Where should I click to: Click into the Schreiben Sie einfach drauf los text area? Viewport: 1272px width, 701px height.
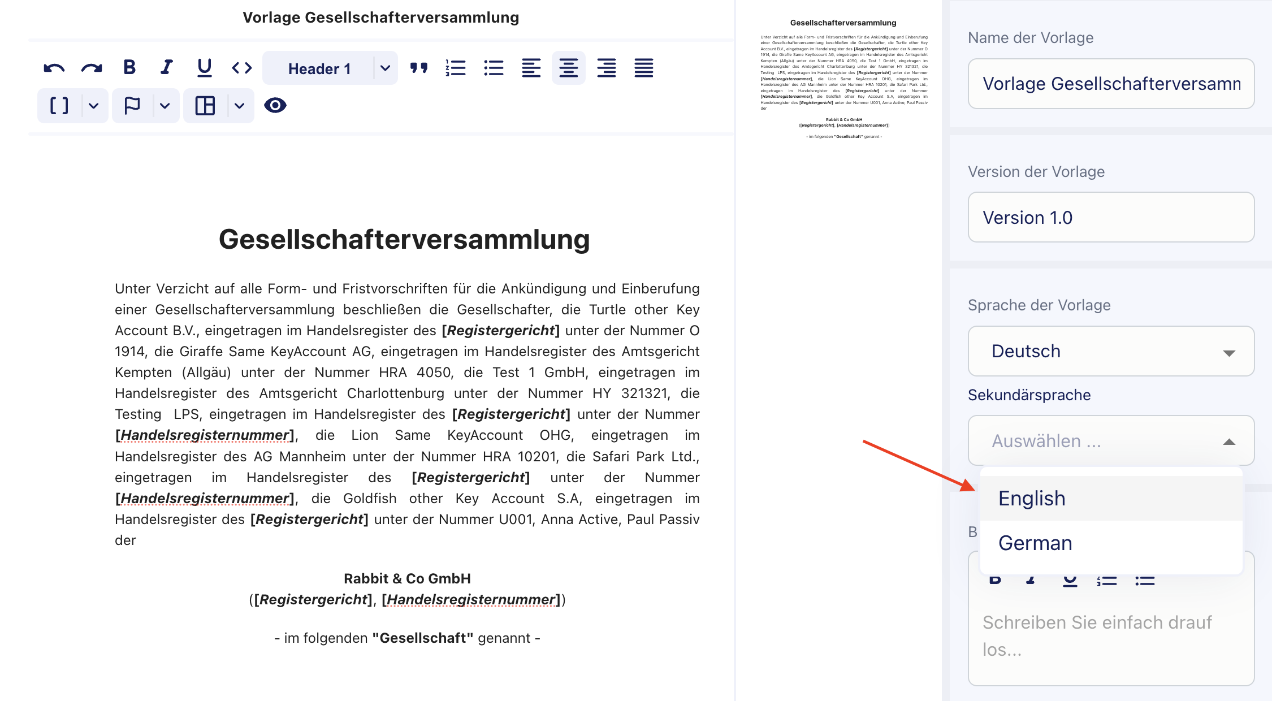click(1111, 636)
